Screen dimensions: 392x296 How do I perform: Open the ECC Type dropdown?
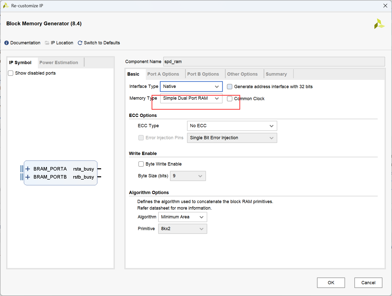(x=232, y=126)
